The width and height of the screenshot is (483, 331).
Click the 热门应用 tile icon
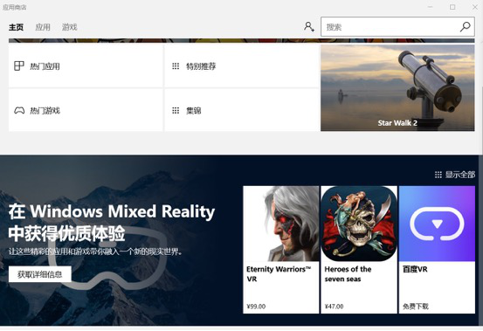(19, 66)
